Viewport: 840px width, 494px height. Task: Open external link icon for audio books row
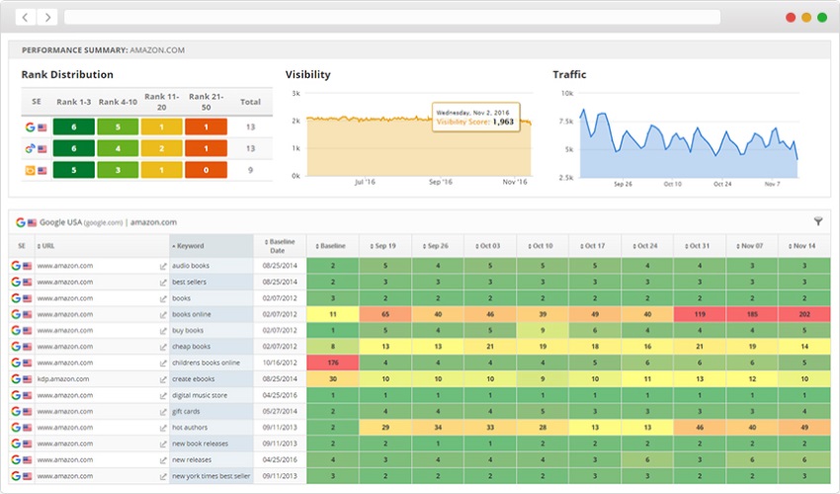[163, 266]
